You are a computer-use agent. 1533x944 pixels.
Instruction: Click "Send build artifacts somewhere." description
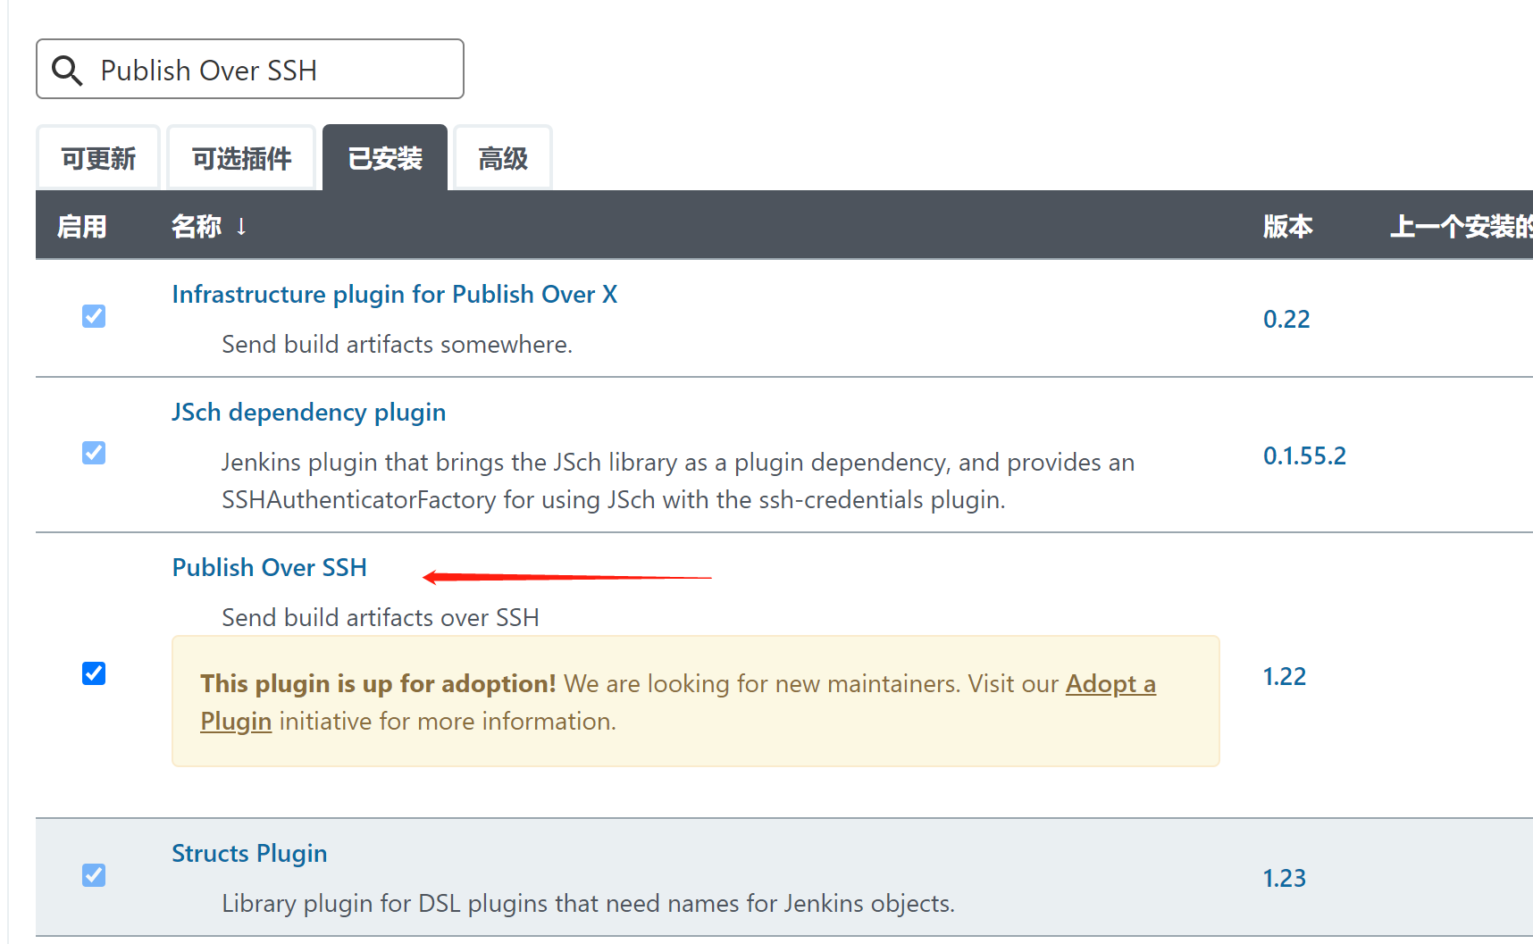pyautogui.click(x=397, y=344)
